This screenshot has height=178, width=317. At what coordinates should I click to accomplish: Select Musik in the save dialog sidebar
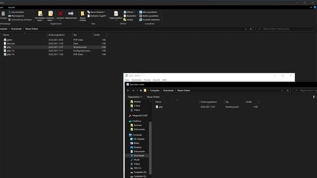(137, 160)
